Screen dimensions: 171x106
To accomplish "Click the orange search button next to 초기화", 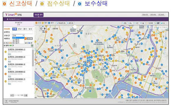I will pos(25,38).
